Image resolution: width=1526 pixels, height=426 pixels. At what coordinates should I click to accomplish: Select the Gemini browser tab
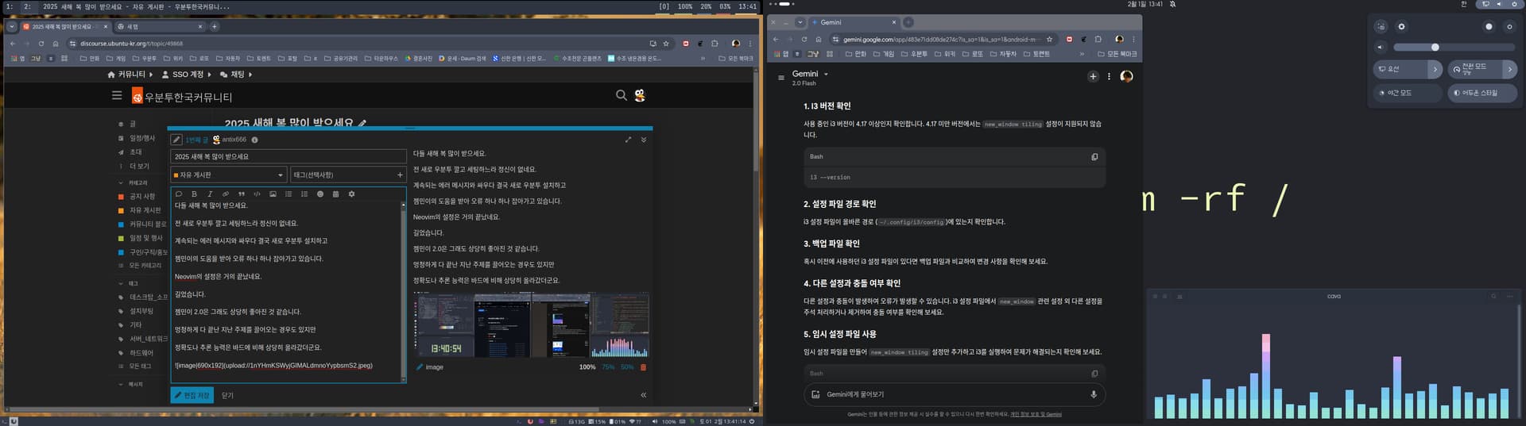(854, 22)
